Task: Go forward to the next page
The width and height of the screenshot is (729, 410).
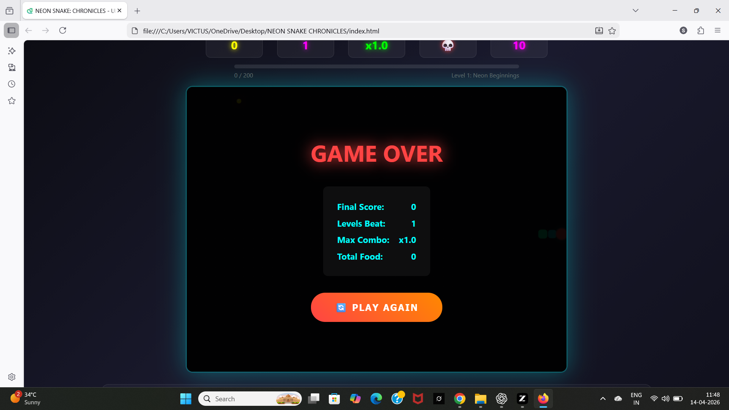Action: 46,30
